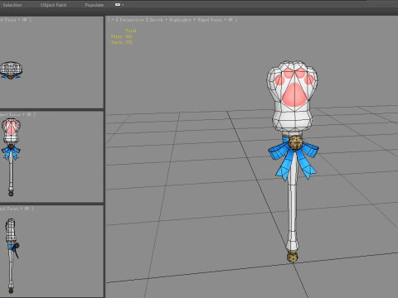Click the Verts count statistic text

click(121, 42)
